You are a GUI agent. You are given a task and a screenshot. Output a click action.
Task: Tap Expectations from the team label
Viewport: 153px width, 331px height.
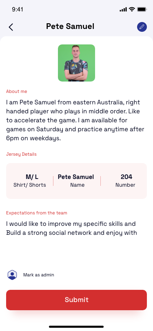tap(37, 213)
